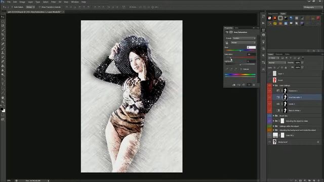Click the yellow square style swatch
The height and width of the screenshot is (182, 324).
click(275, 23)
